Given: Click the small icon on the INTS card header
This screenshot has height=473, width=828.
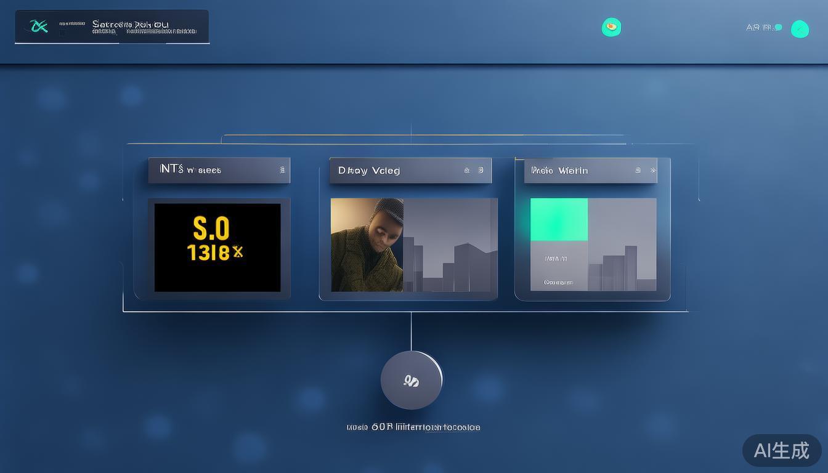Looking at the screenshot, I should (282, 170).
